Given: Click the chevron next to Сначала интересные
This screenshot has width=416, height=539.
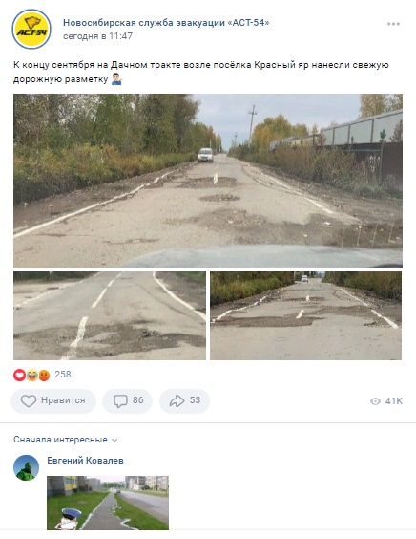Looking at the screenshot, I should (115, 440).
